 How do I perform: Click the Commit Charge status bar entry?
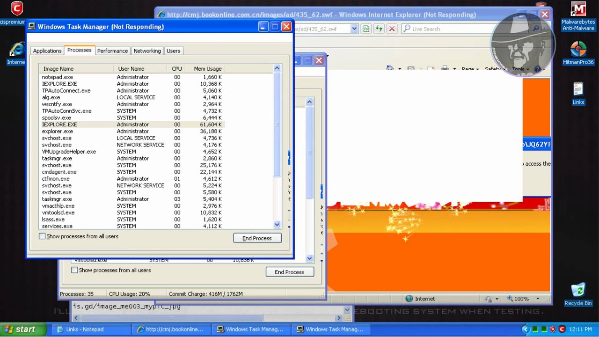[x=206, y=294]
